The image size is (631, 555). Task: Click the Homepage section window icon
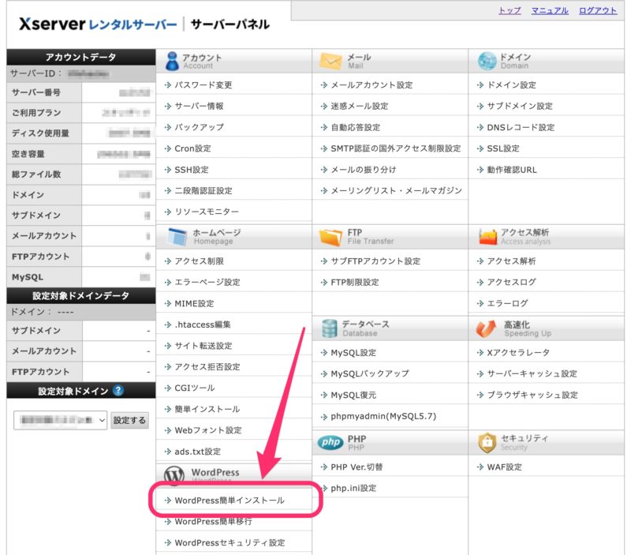177,237
